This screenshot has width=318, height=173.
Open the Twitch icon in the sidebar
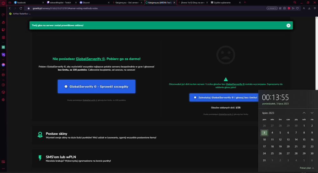[3, 30]
